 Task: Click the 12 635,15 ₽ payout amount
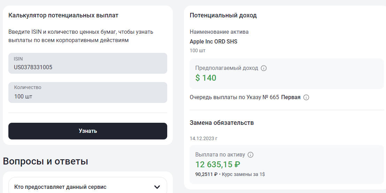[x=218, y=164]
